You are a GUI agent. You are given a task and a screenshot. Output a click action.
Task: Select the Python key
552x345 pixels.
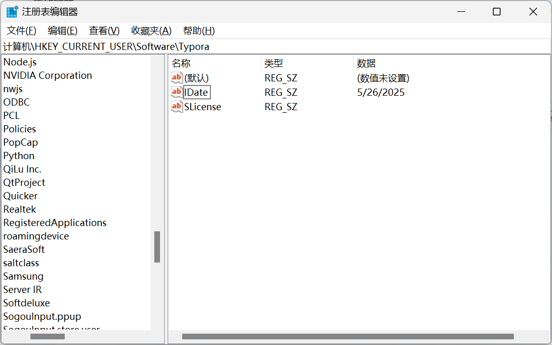click(19, 156)
